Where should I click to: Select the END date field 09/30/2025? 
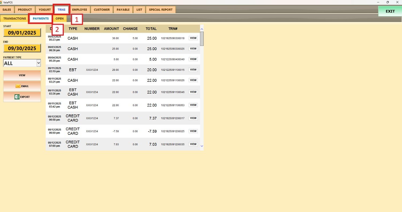point(22,49)
